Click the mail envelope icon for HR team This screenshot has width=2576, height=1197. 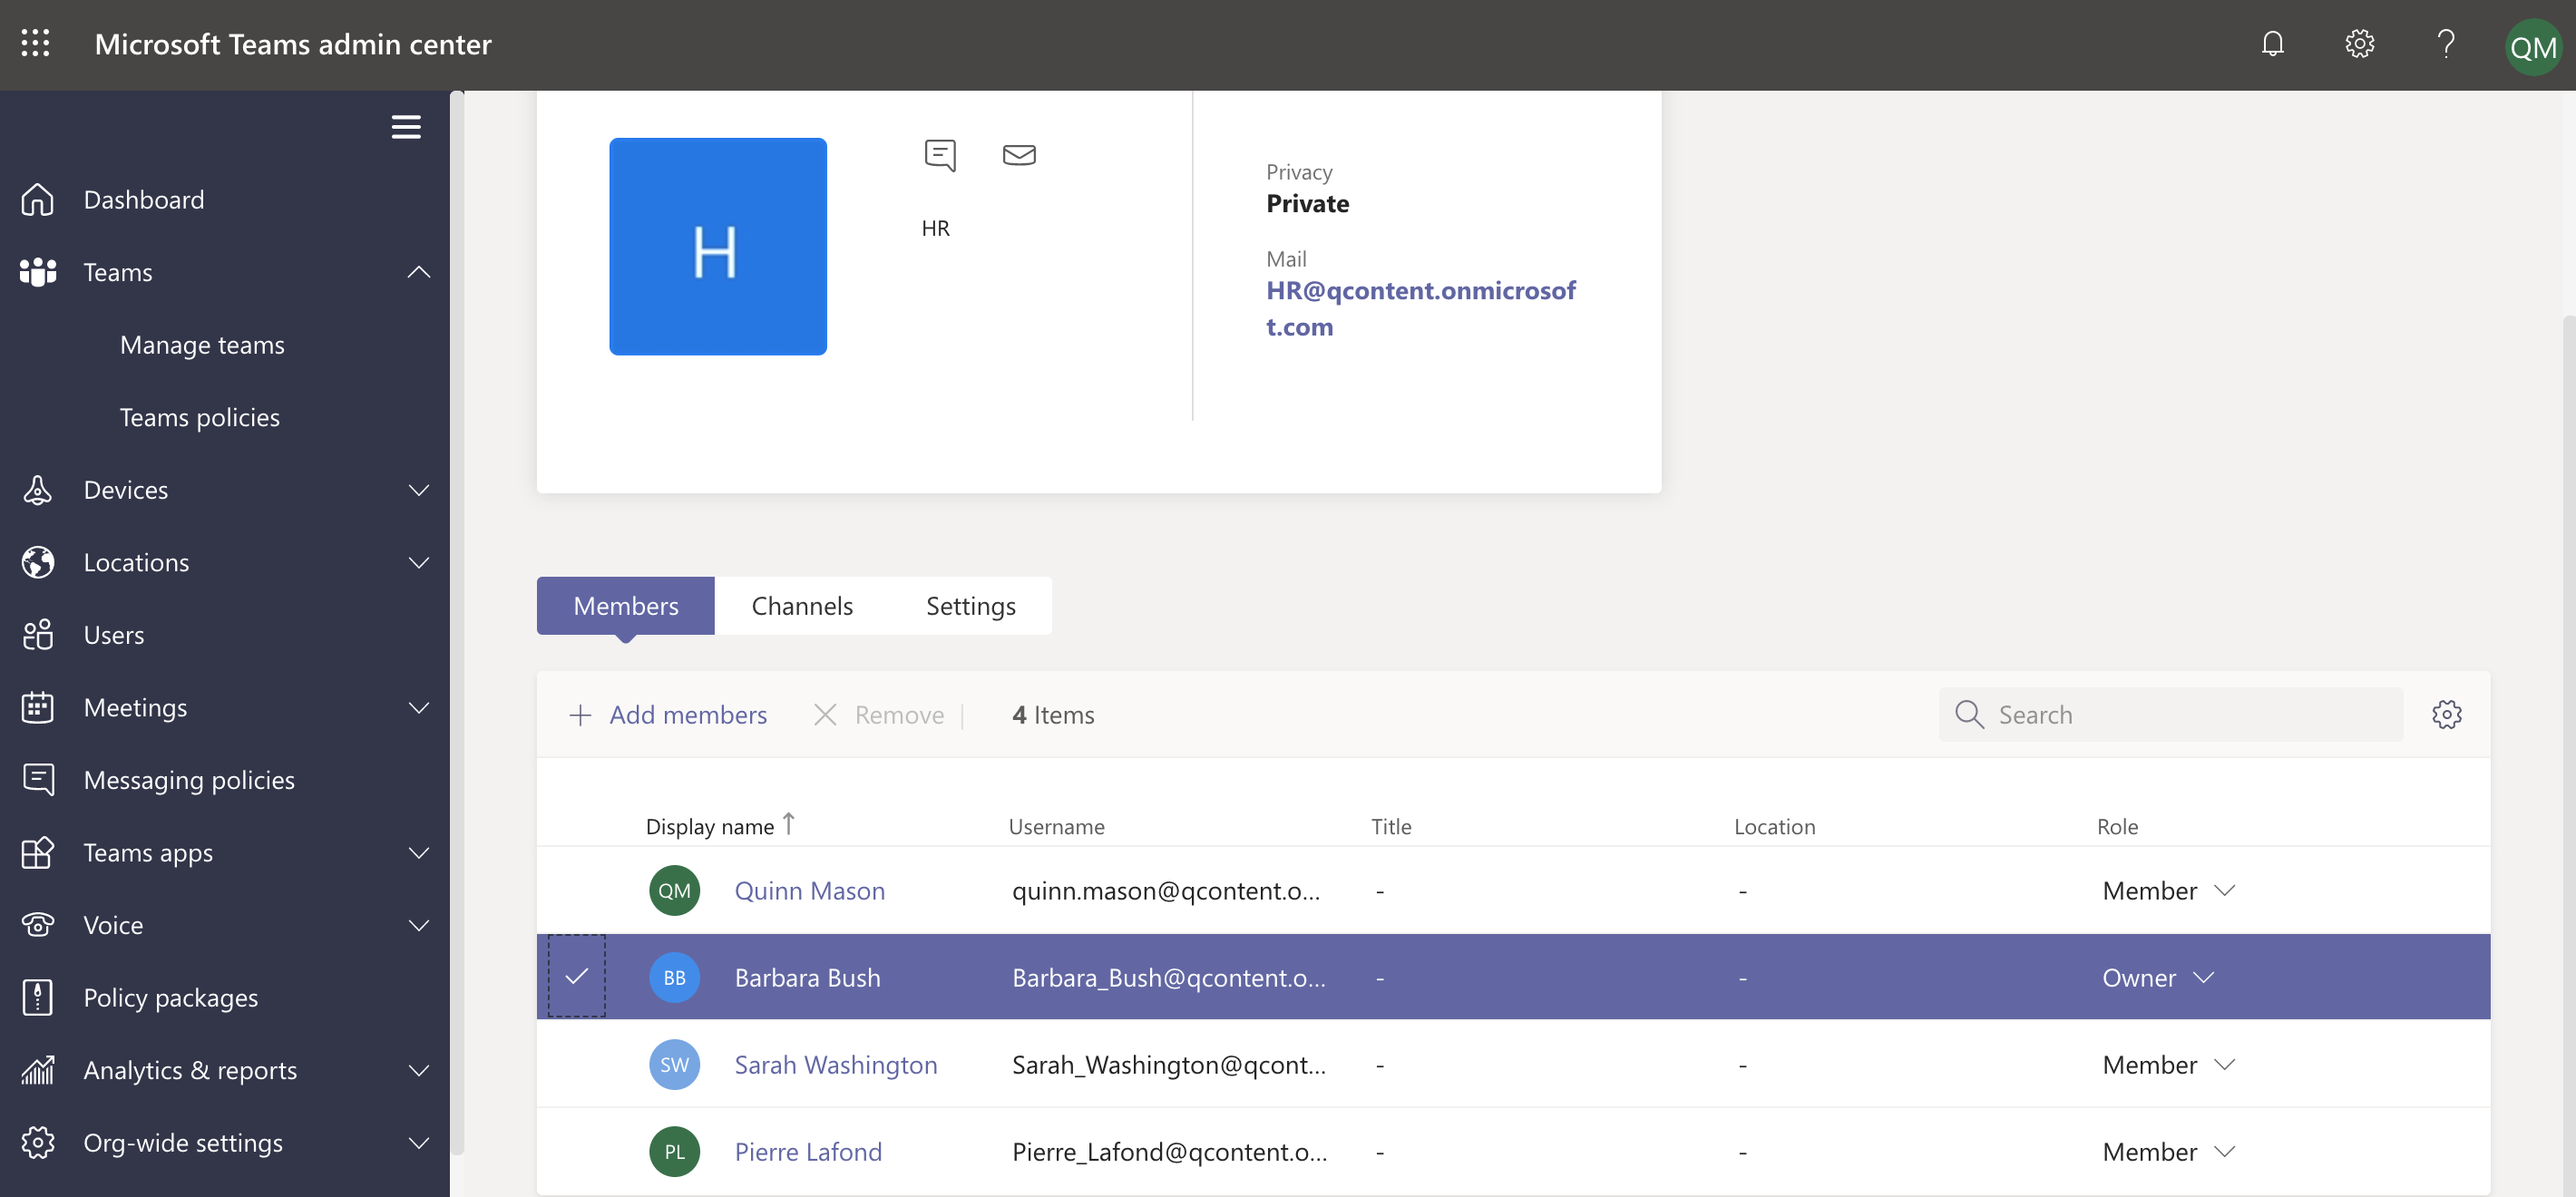(1019, 154)
